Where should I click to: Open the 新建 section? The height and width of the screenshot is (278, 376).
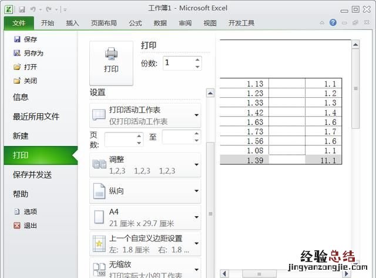[x=21, y=136]
